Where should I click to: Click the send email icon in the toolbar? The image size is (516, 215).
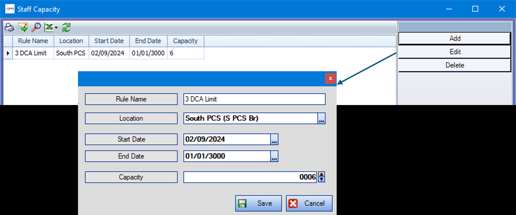[x=23, y=27]
